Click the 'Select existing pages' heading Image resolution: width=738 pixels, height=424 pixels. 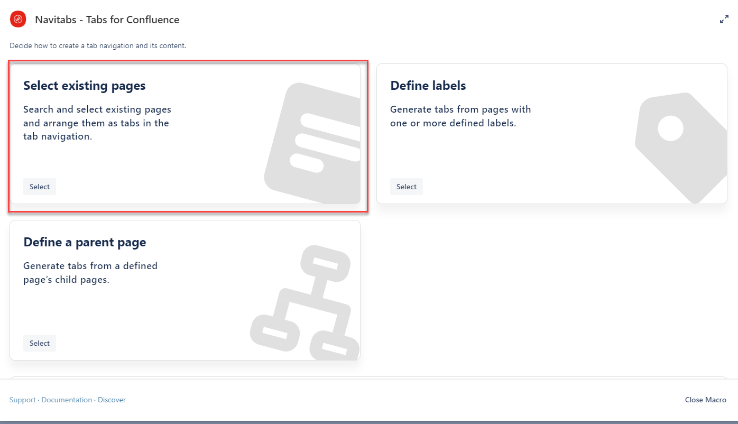click(85, 86)
